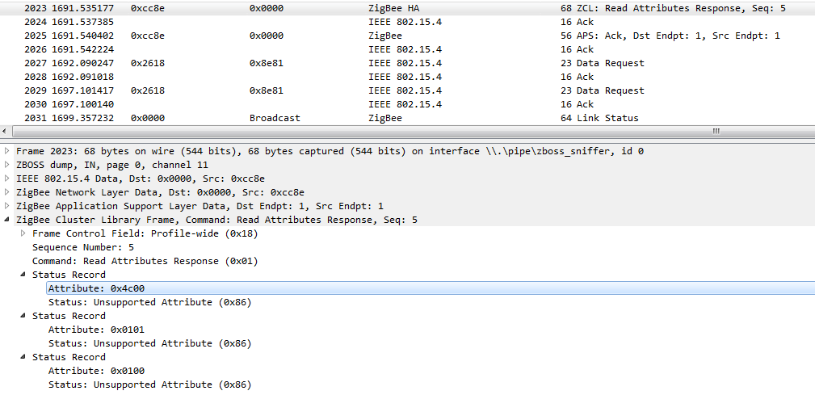Click the Attribute: 0x0100 line
Image resolution: width=815 pixels, height=395 pixels.
coord(96,371)
